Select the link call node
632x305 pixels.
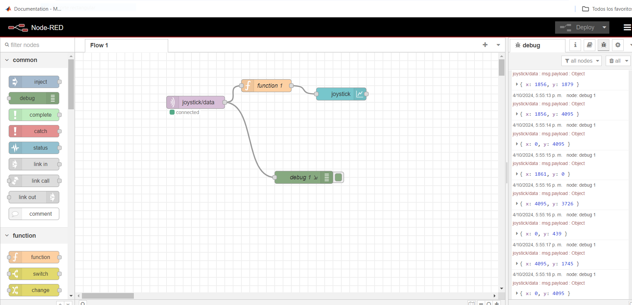coord(34,181)
